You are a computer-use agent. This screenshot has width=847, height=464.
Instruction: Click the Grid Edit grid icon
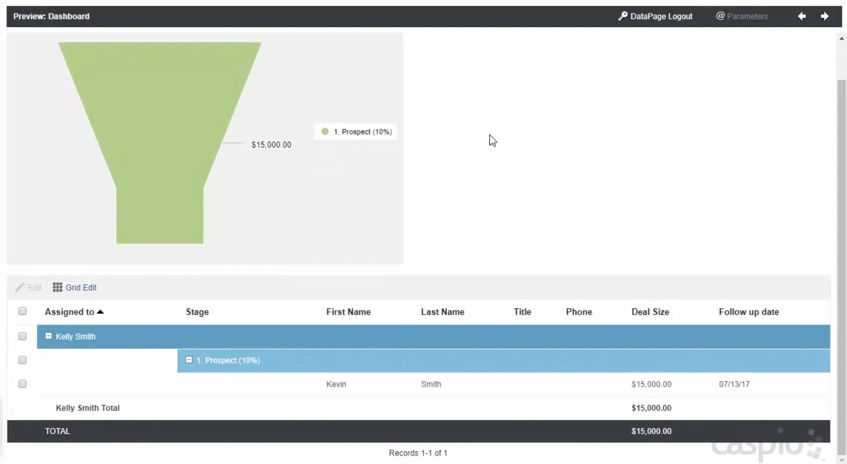(x=57, y=288)
